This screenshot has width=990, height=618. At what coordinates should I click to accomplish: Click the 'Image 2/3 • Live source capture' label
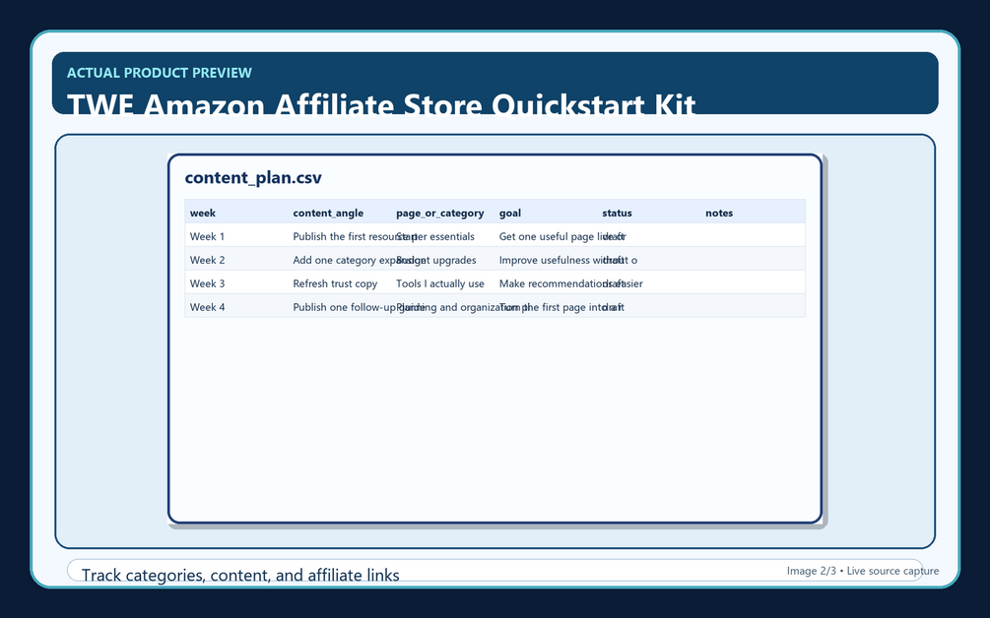(863, 571)
